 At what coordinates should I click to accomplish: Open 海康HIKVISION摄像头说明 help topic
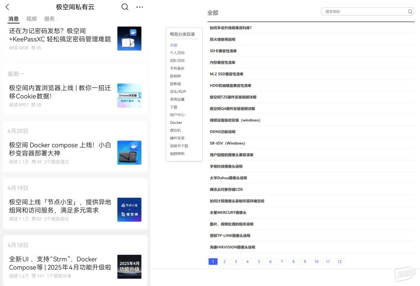coord(232,247)
